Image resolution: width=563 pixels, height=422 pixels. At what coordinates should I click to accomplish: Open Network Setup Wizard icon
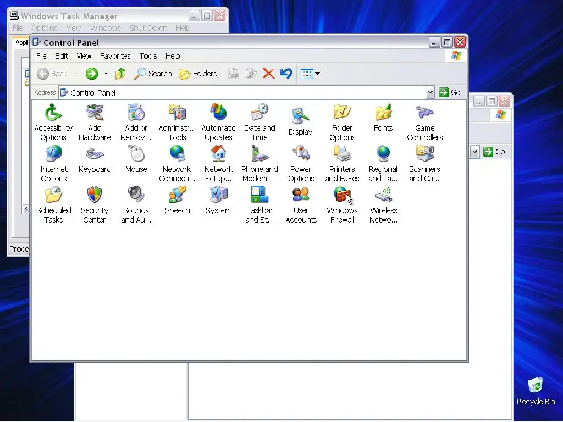218,164
